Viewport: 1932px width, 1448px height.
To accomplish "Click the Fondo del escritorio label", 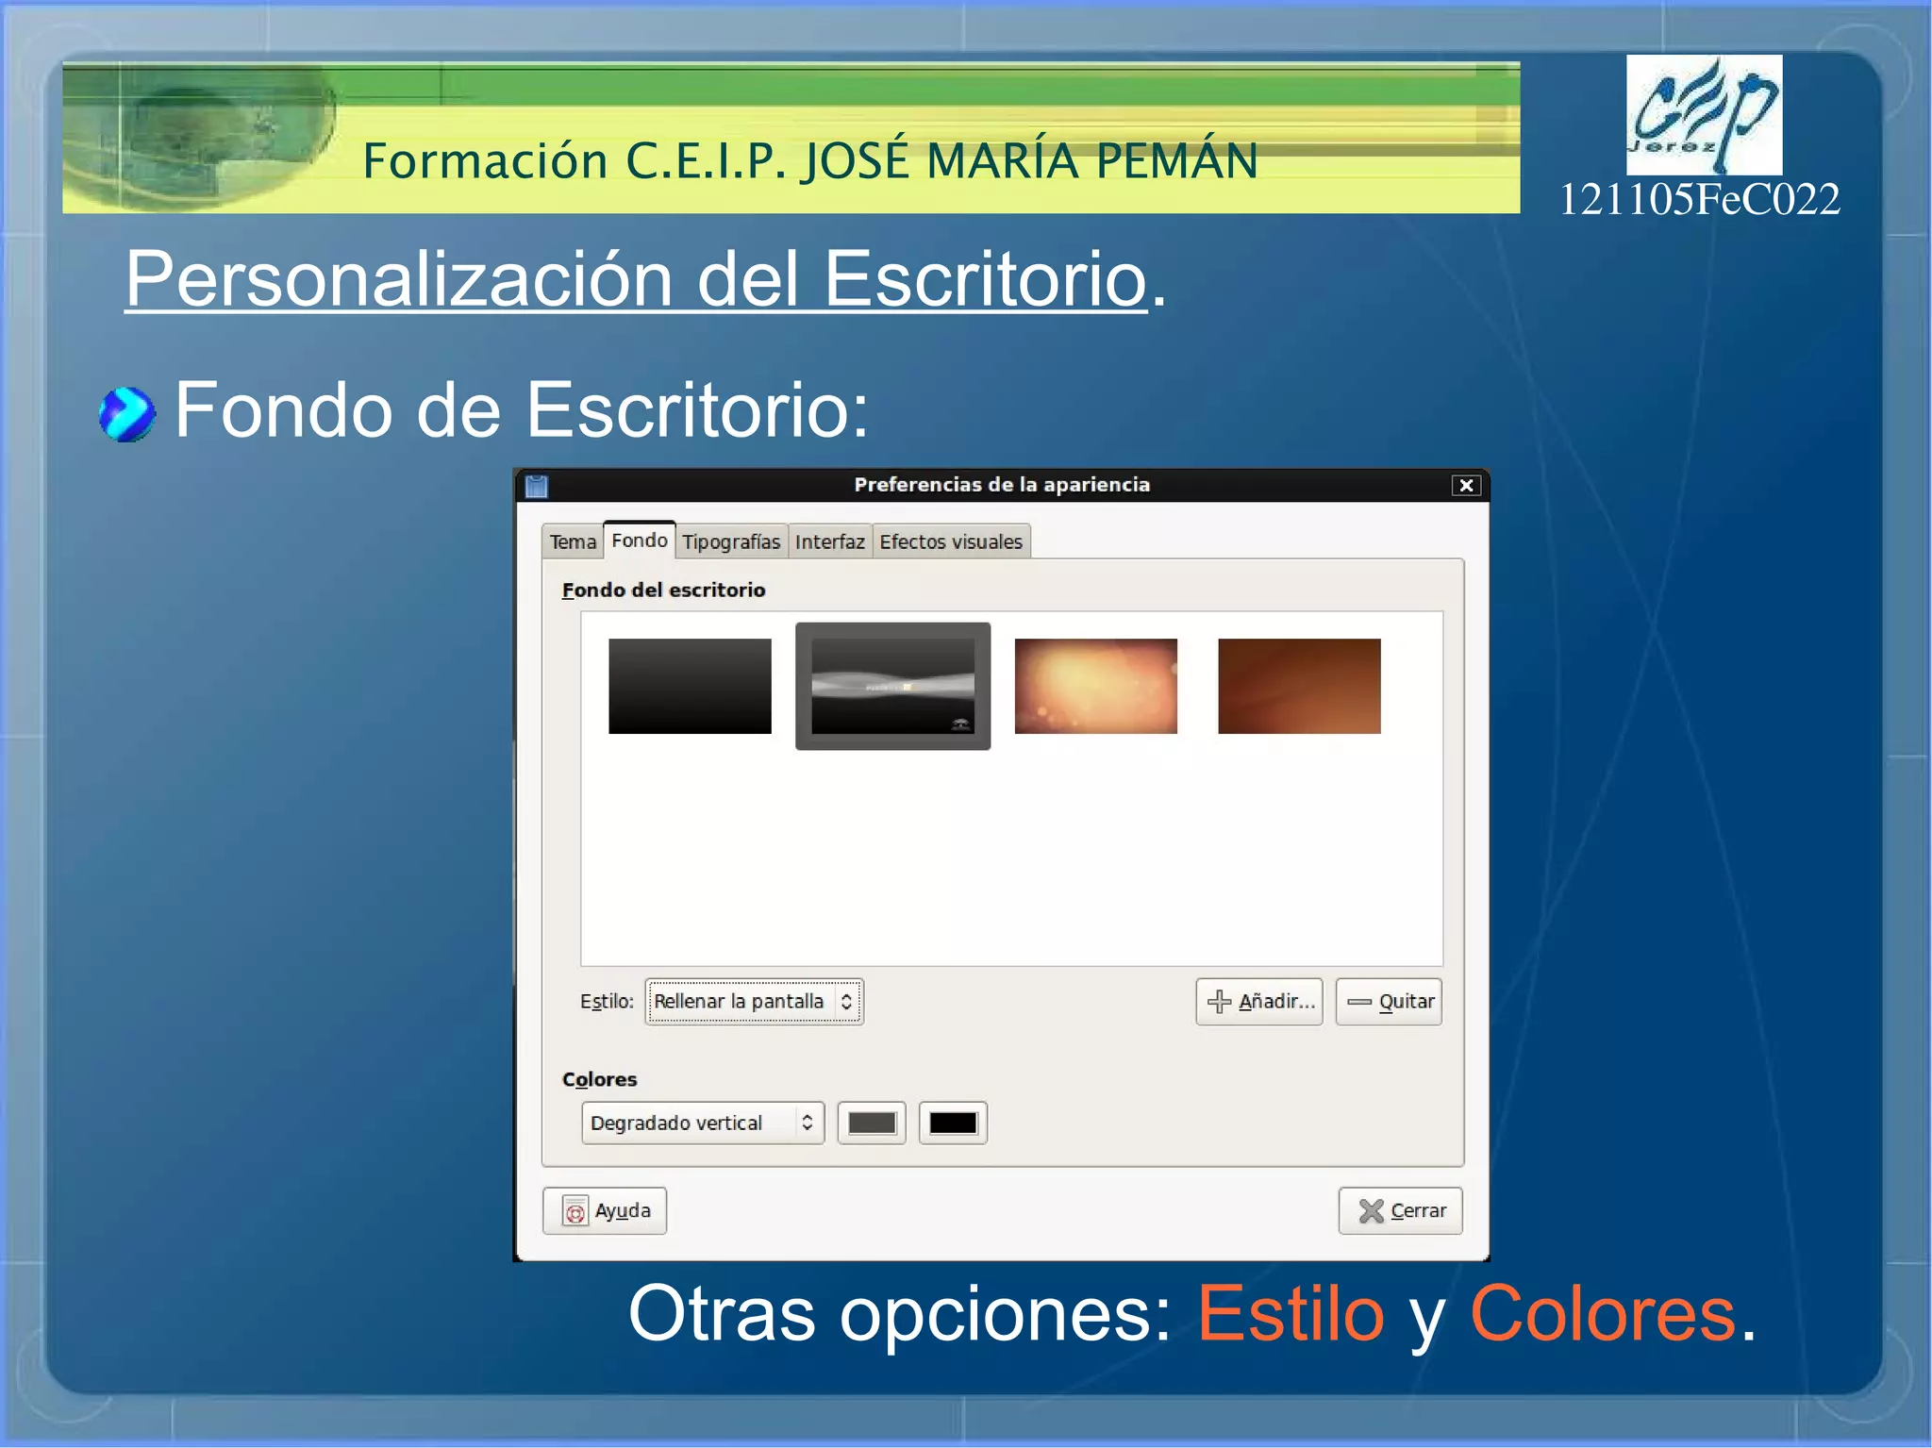I will [x=663, y=590].
